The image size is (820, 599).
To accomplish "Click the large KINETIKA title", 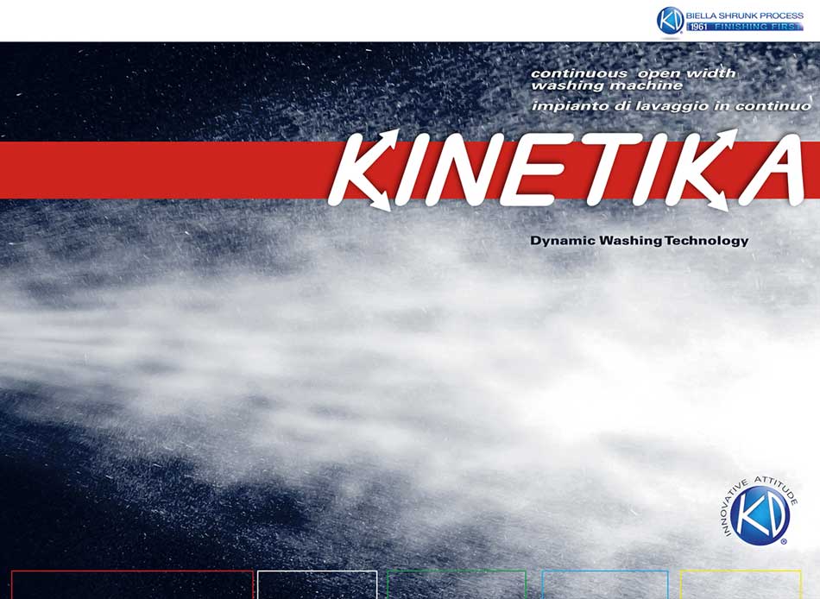I will click(x=566, y=171).
